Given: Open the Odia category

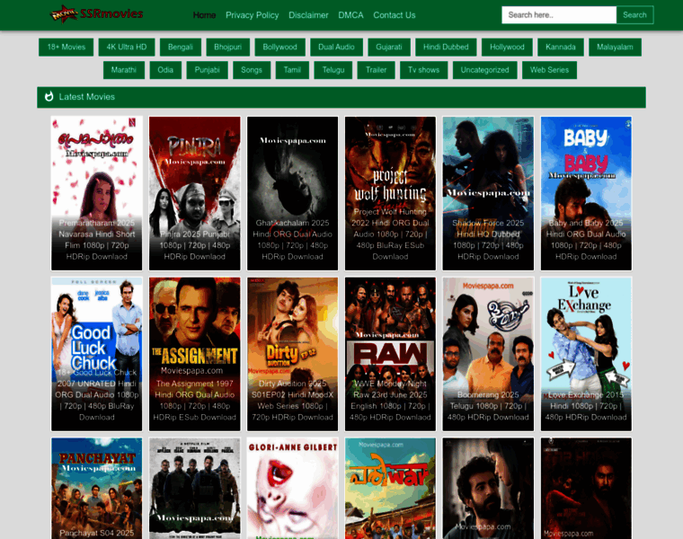Looking at the screenshot, I should point(165,70).
